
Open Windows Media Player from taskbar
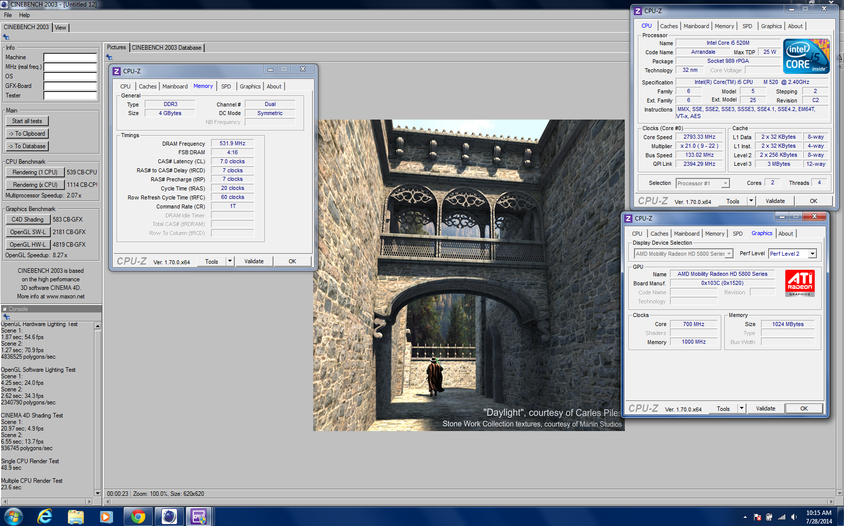point(107,516)
